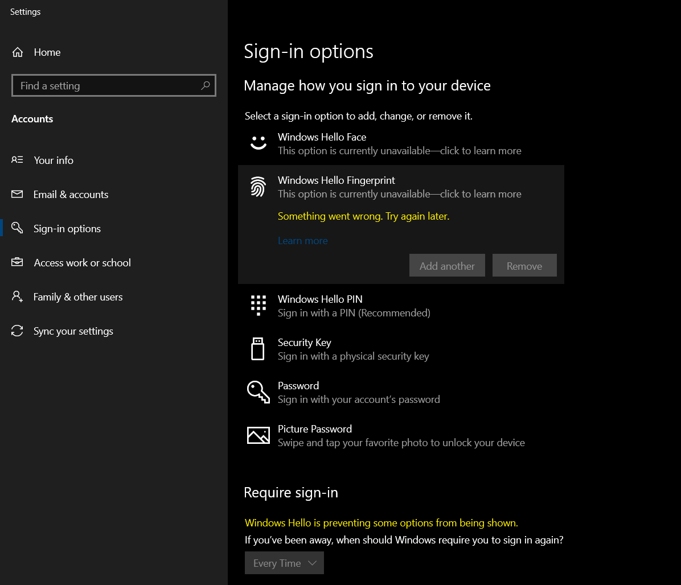
Task: Click the Add another fingerprint button
Action: point(447,265)
